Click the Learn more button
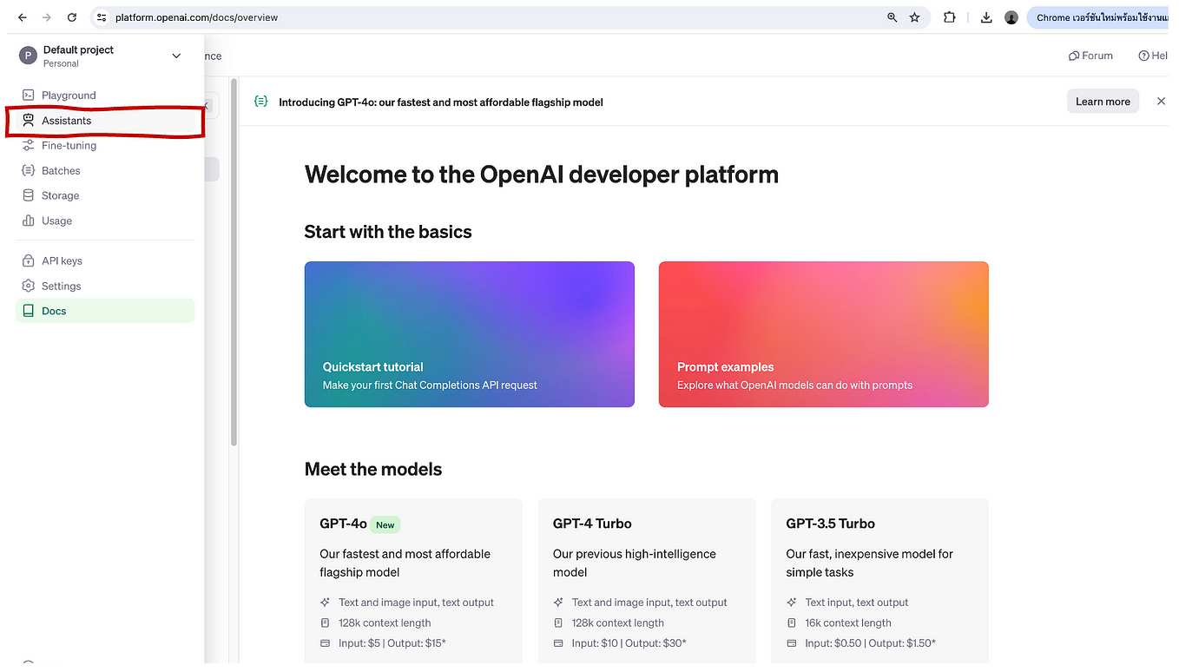The height and width of the screenshot is (672, 1179). pos(1103,102)
